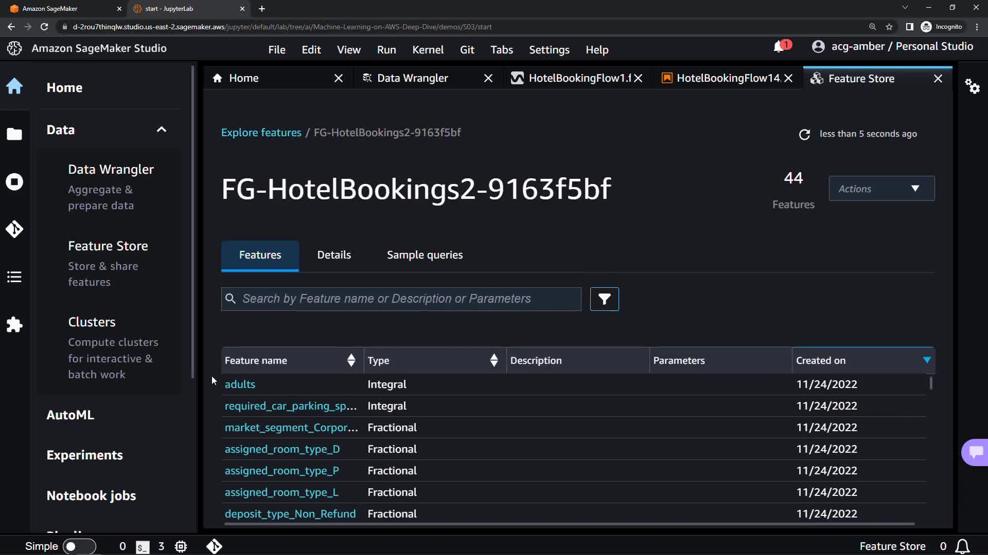
Task: Open running terminals and kernels icon
Action: tap(14, 182)
